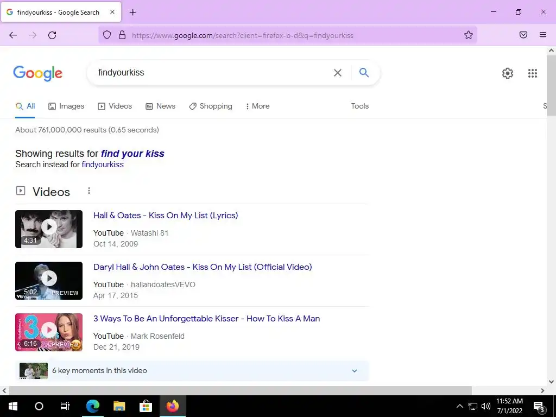Image resolution: width=556 pixels, height=417 pixels.
Task: Open 3 Ways To Be An Unforgettable Kisser link
Action: pyautogui.click(x=206, y=318)
